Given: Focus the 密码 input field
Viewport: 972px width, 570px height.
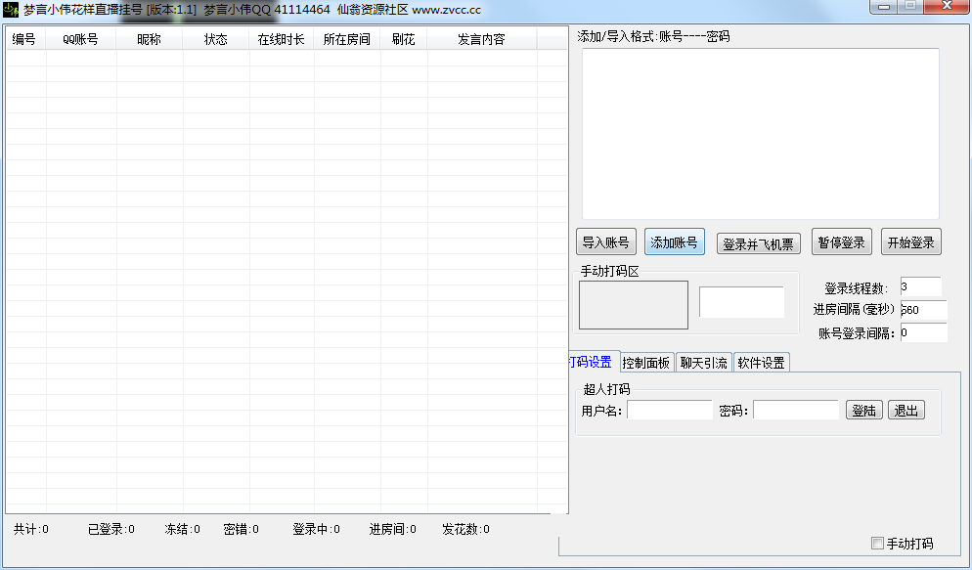Looking at the screenshot, I should pos(795,411).
